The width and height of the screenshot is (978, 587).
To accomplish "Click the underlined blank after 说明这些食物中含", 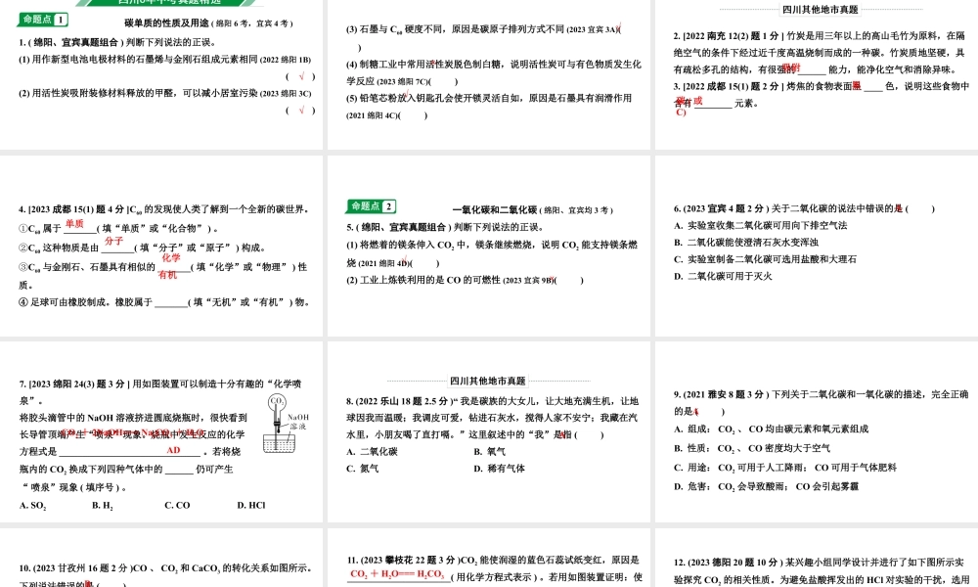I will point(713,104).
